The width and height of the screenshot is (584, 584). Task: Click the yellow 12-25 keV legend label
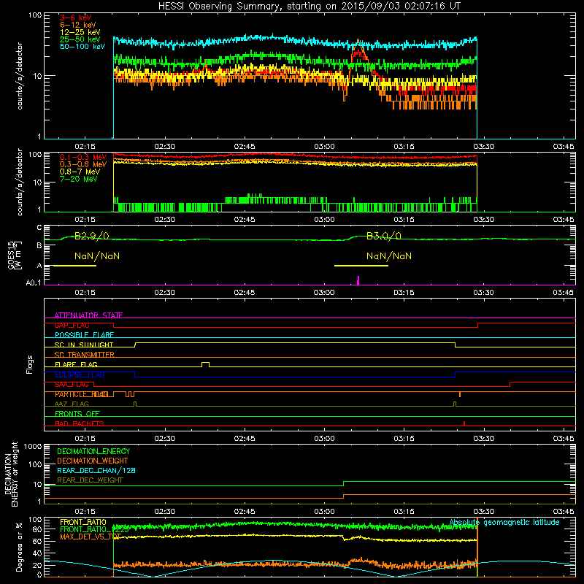(x=80, y=32)
